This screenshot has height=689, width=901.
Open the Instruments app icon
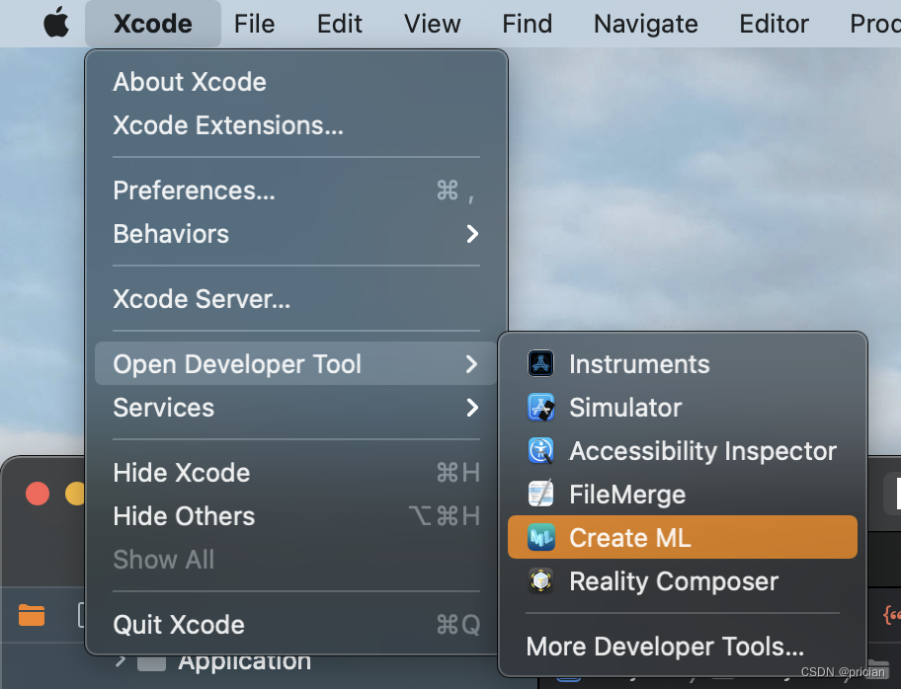coord(540,363)
